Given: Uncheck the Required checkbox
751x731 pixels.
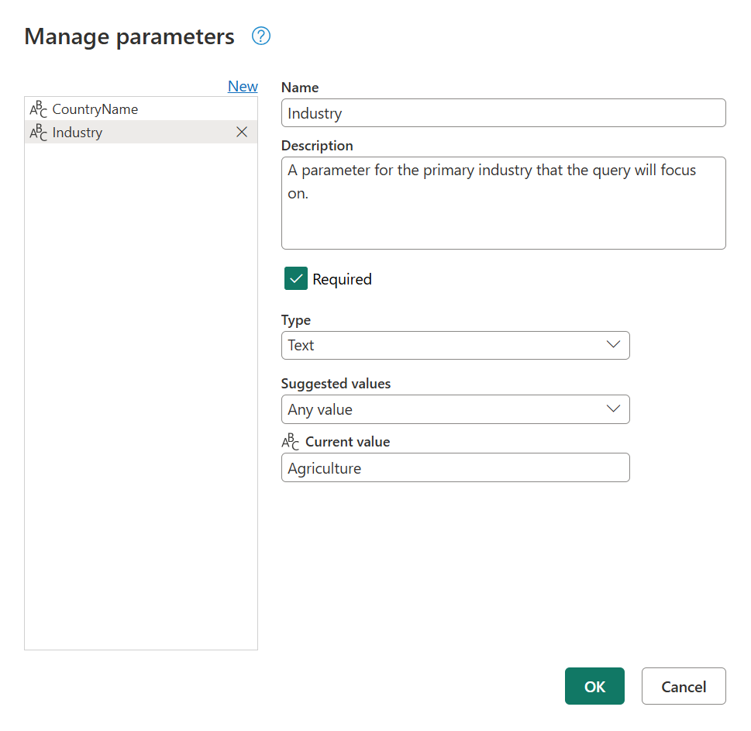Looking at the screenshot, I should 295,278.
